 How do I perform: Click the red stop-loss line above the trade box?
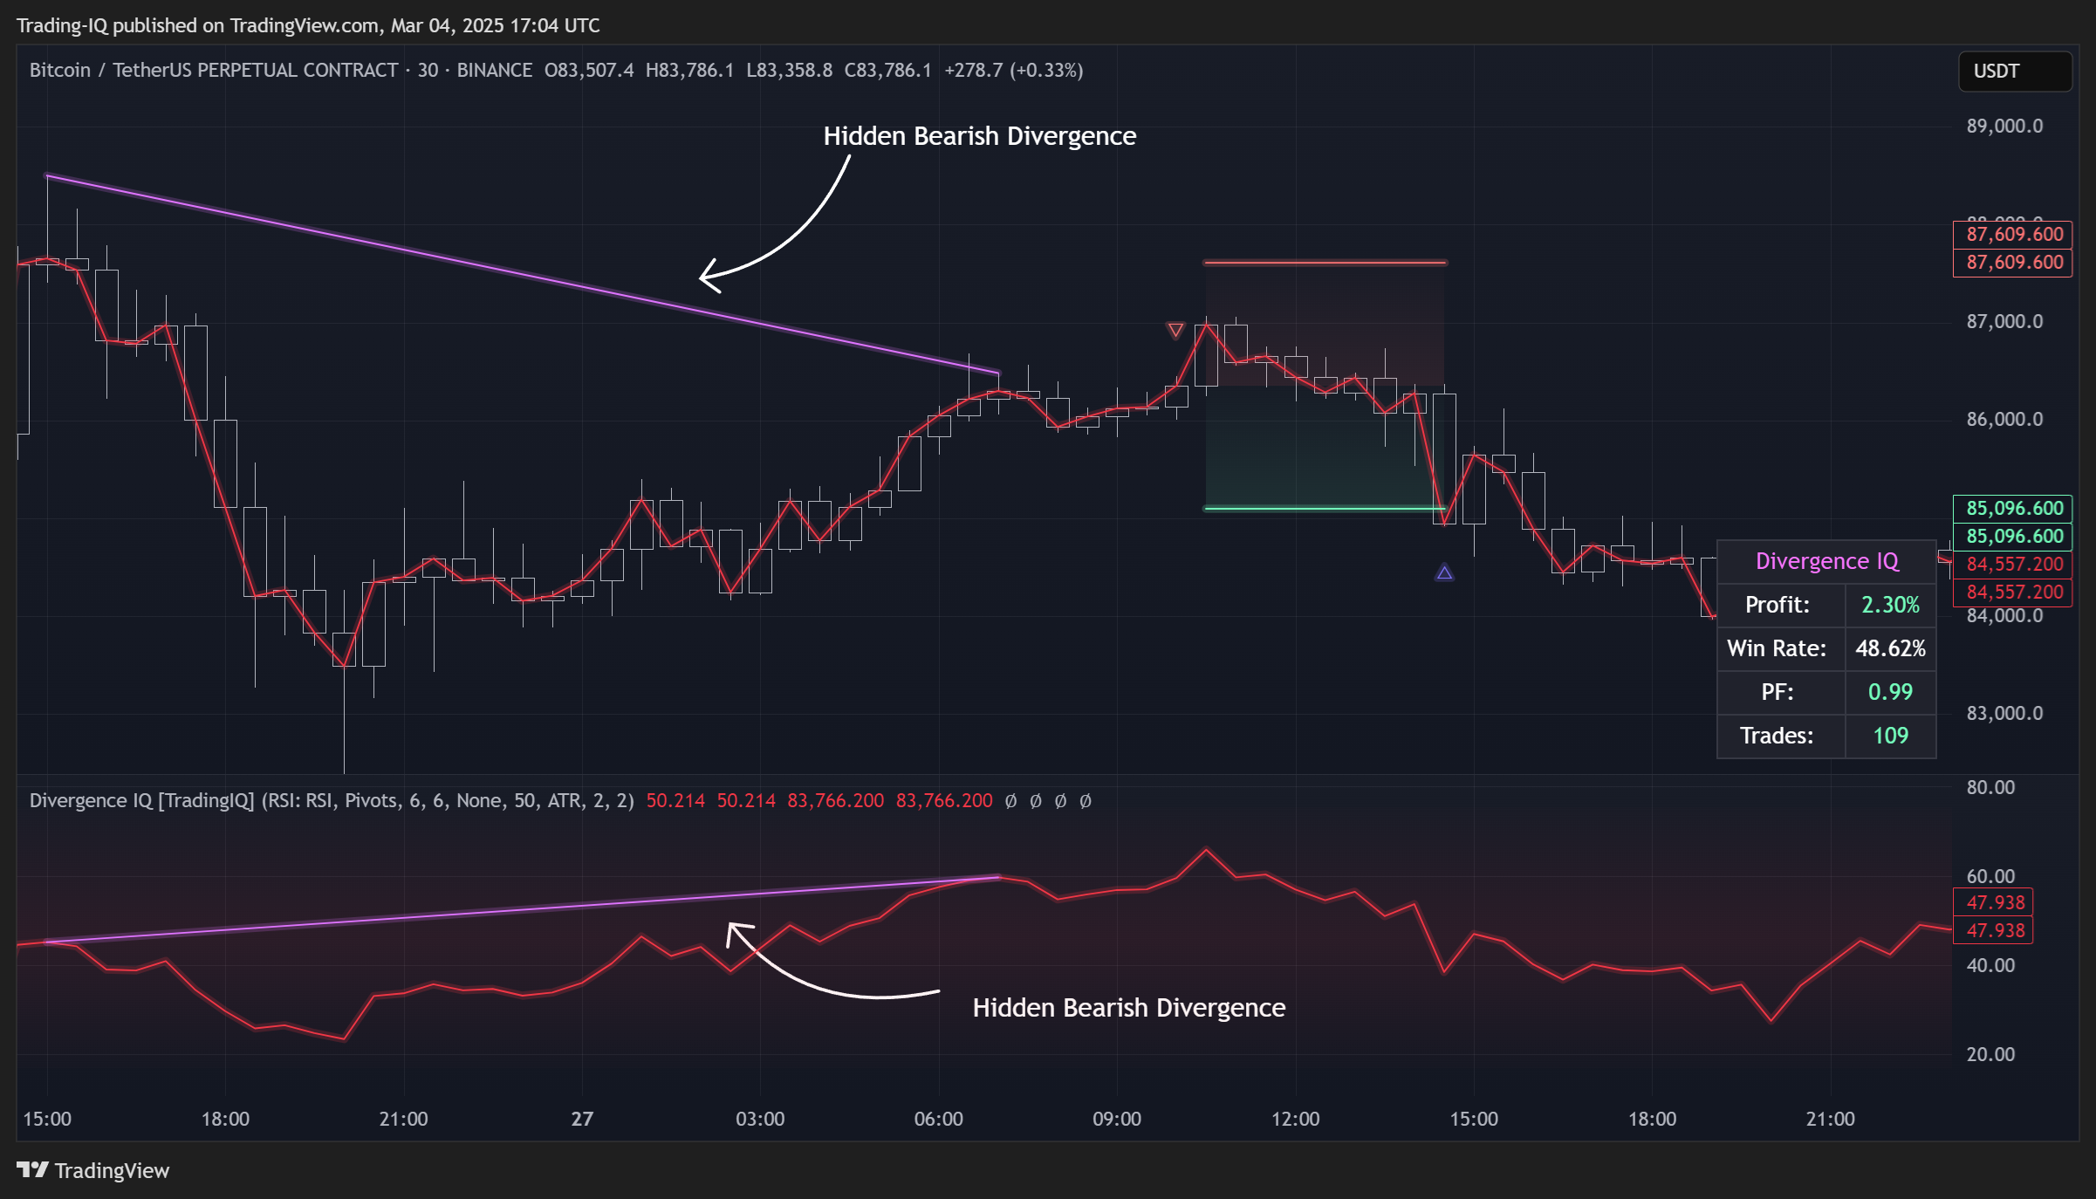point(1325,262)
